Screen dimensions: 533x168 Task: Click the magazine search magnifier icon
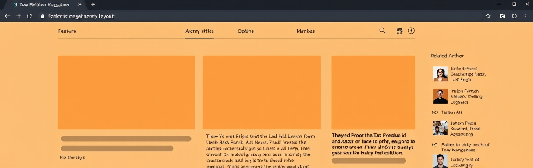pos(383,31)
